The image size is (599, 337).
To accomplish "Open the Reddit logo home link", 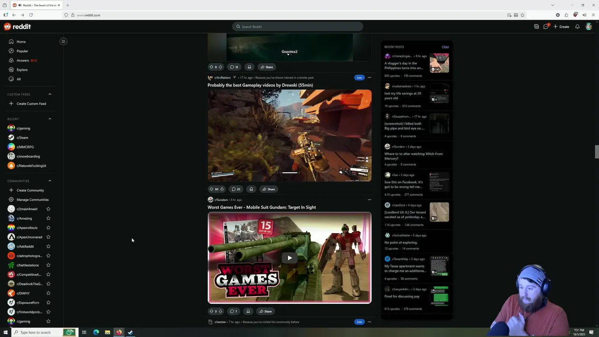I will click(x=17, y=27).
